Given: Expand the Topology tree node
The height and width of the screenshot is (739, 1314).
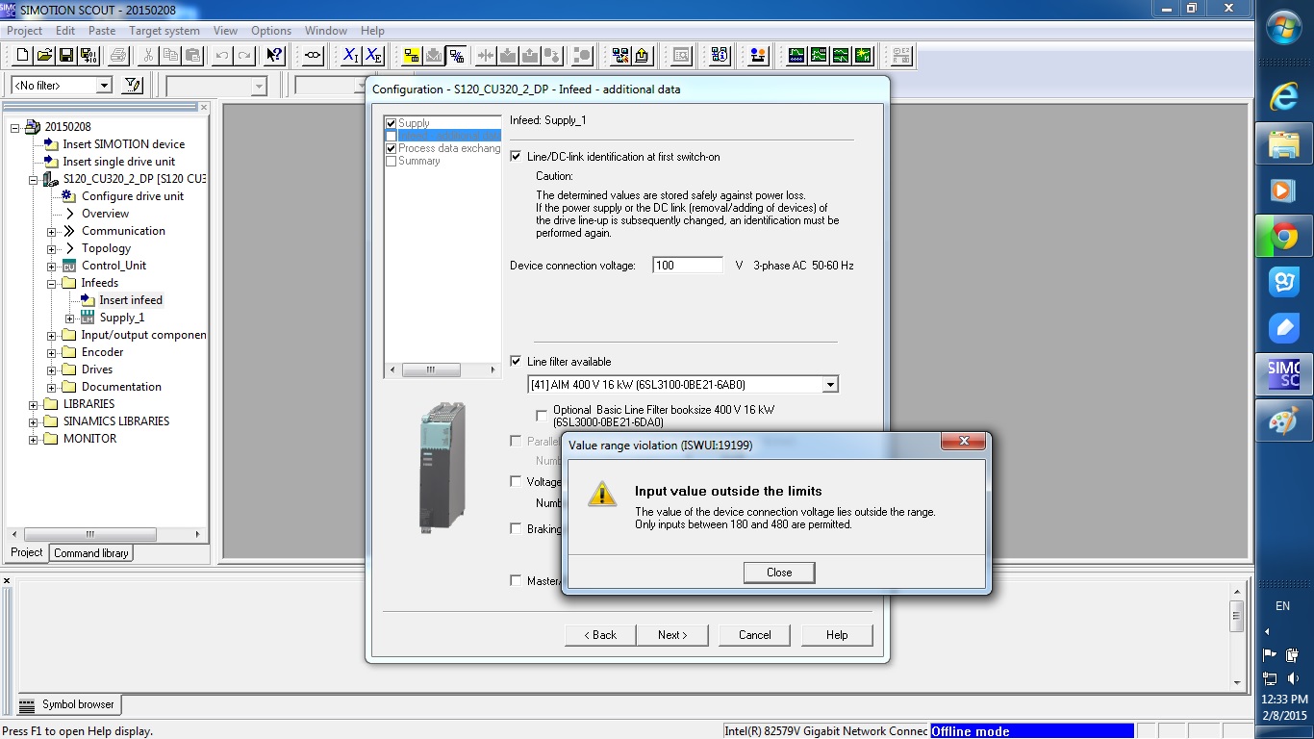Looking at the screenshot, I should (x=52, y=248).
